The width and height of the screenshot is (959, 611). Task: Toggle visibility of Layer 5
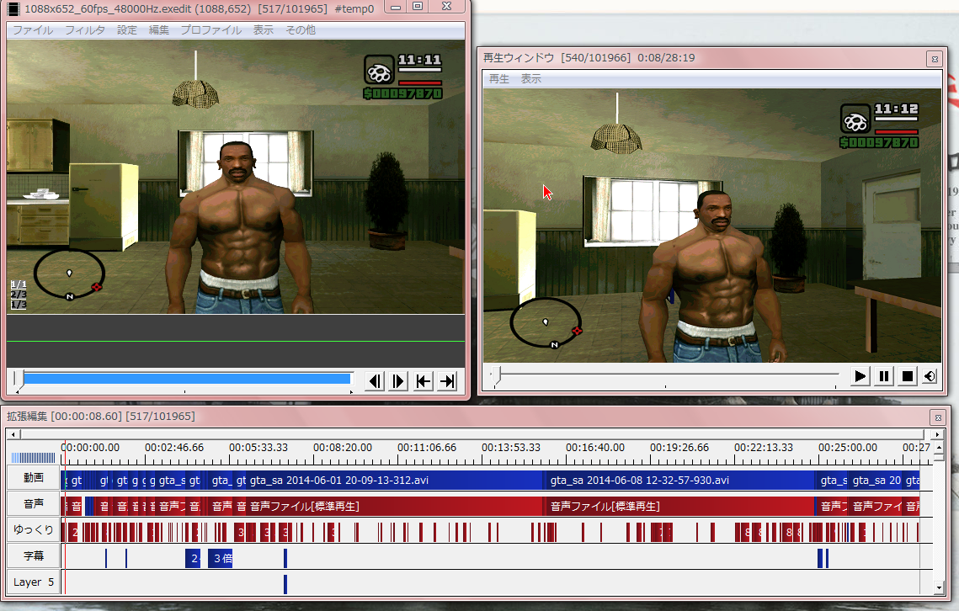34,582
